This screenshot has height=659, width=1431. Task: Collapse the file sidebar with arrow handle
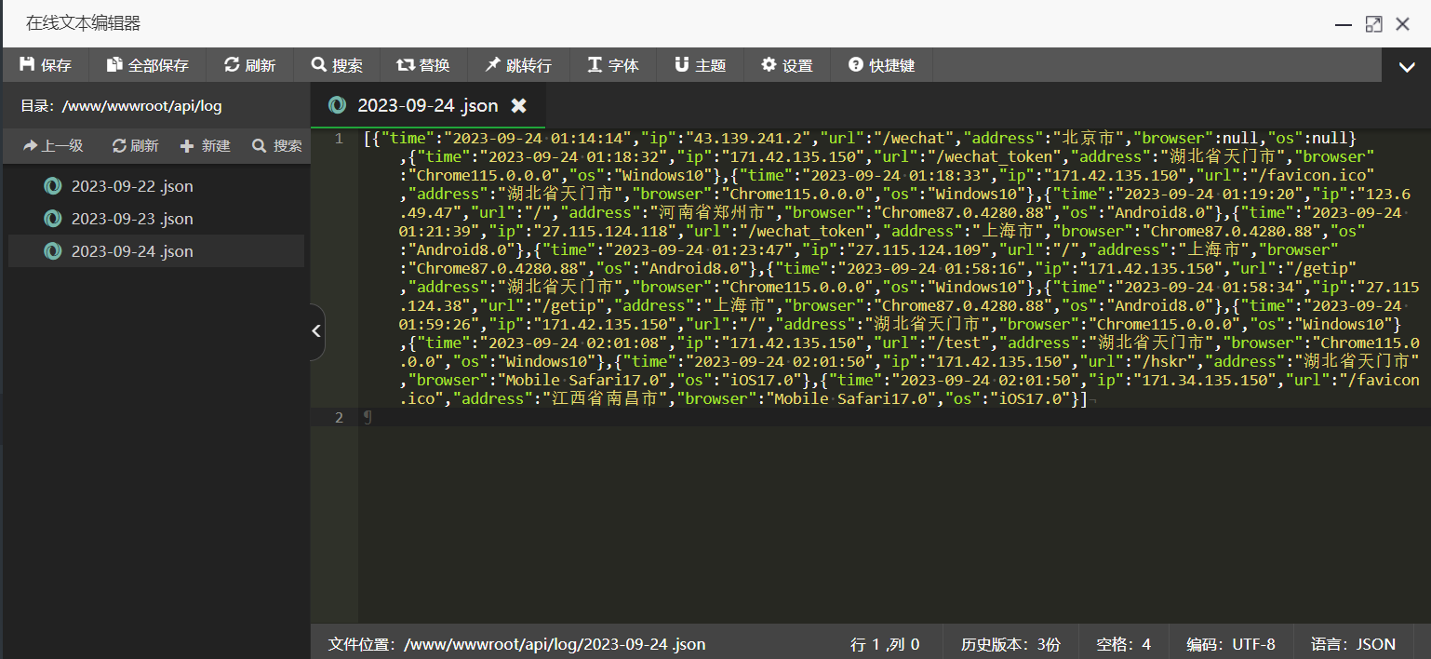tap(316, 331)
